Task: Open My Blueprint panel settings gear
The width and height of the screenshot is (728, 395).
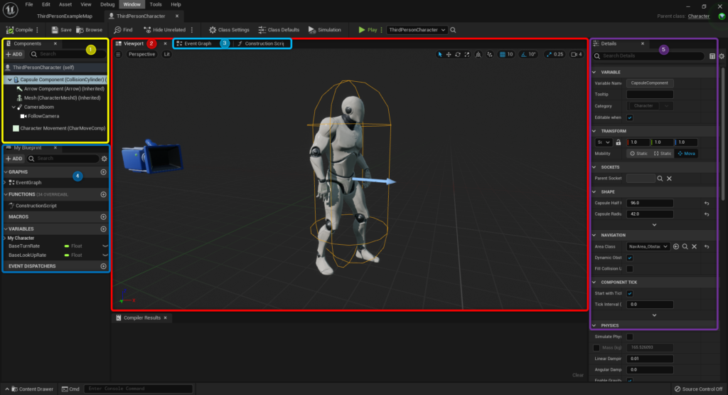Action: point(104,159)
